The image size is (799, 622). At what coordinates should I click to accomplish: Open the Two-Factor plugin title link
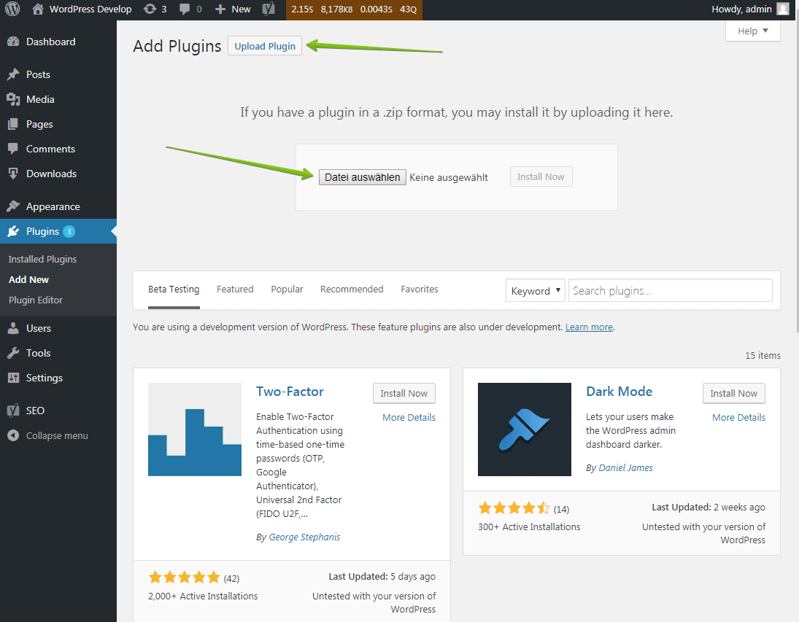click(290, 392)
